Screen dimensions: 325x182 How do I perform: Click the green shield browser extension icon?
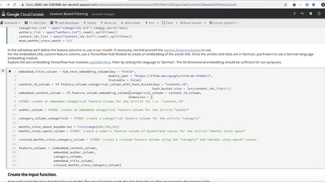click(294, 5)
